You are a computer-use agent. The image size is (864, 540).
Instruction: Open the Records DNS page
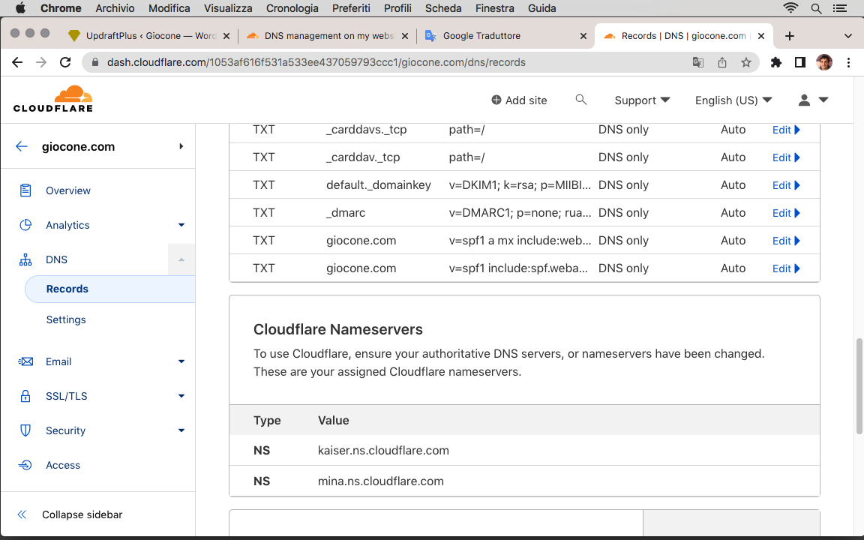coord(109,289)
